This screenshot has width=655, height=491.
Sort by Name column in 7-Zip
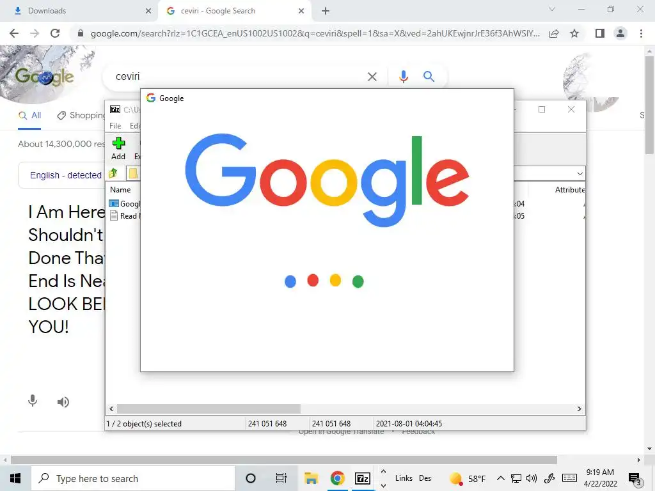[120, 189]
